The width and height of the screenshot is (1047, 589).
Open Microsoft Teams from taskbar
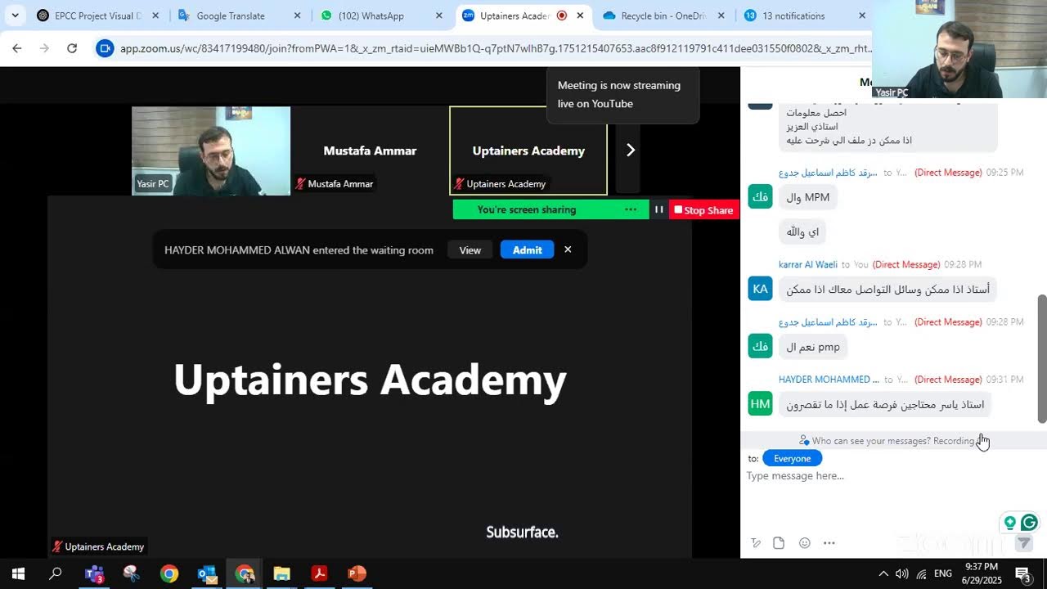click(x=94, y=573)
